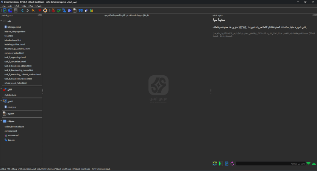
Task: Toggle auto-reload preview sync arrows button
Action: (x=215, y=163)
